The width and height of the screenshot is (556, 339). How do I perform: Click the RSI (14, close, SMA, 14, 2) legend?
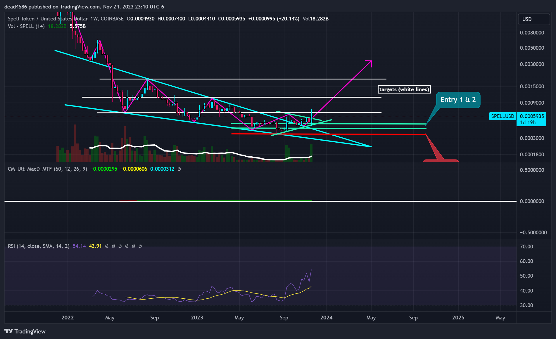39,246
